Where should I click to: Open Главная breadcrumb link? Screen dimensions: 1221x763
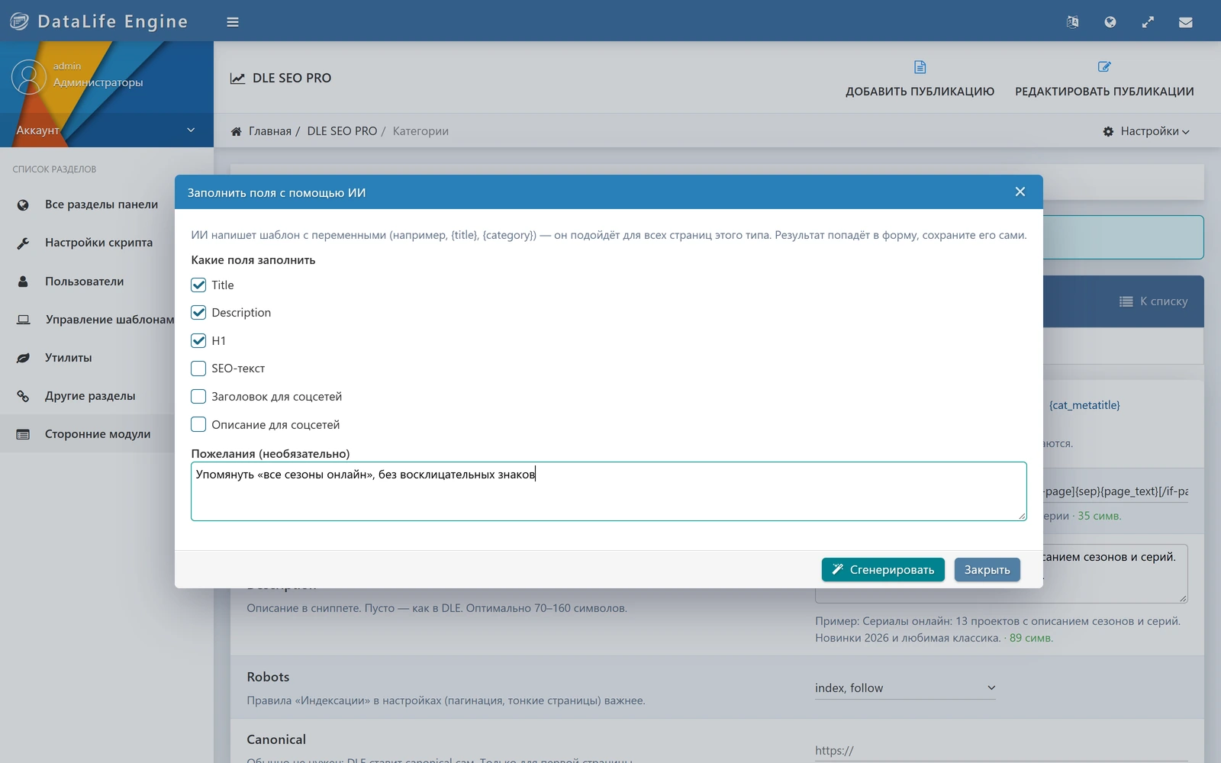coord(270,131)
